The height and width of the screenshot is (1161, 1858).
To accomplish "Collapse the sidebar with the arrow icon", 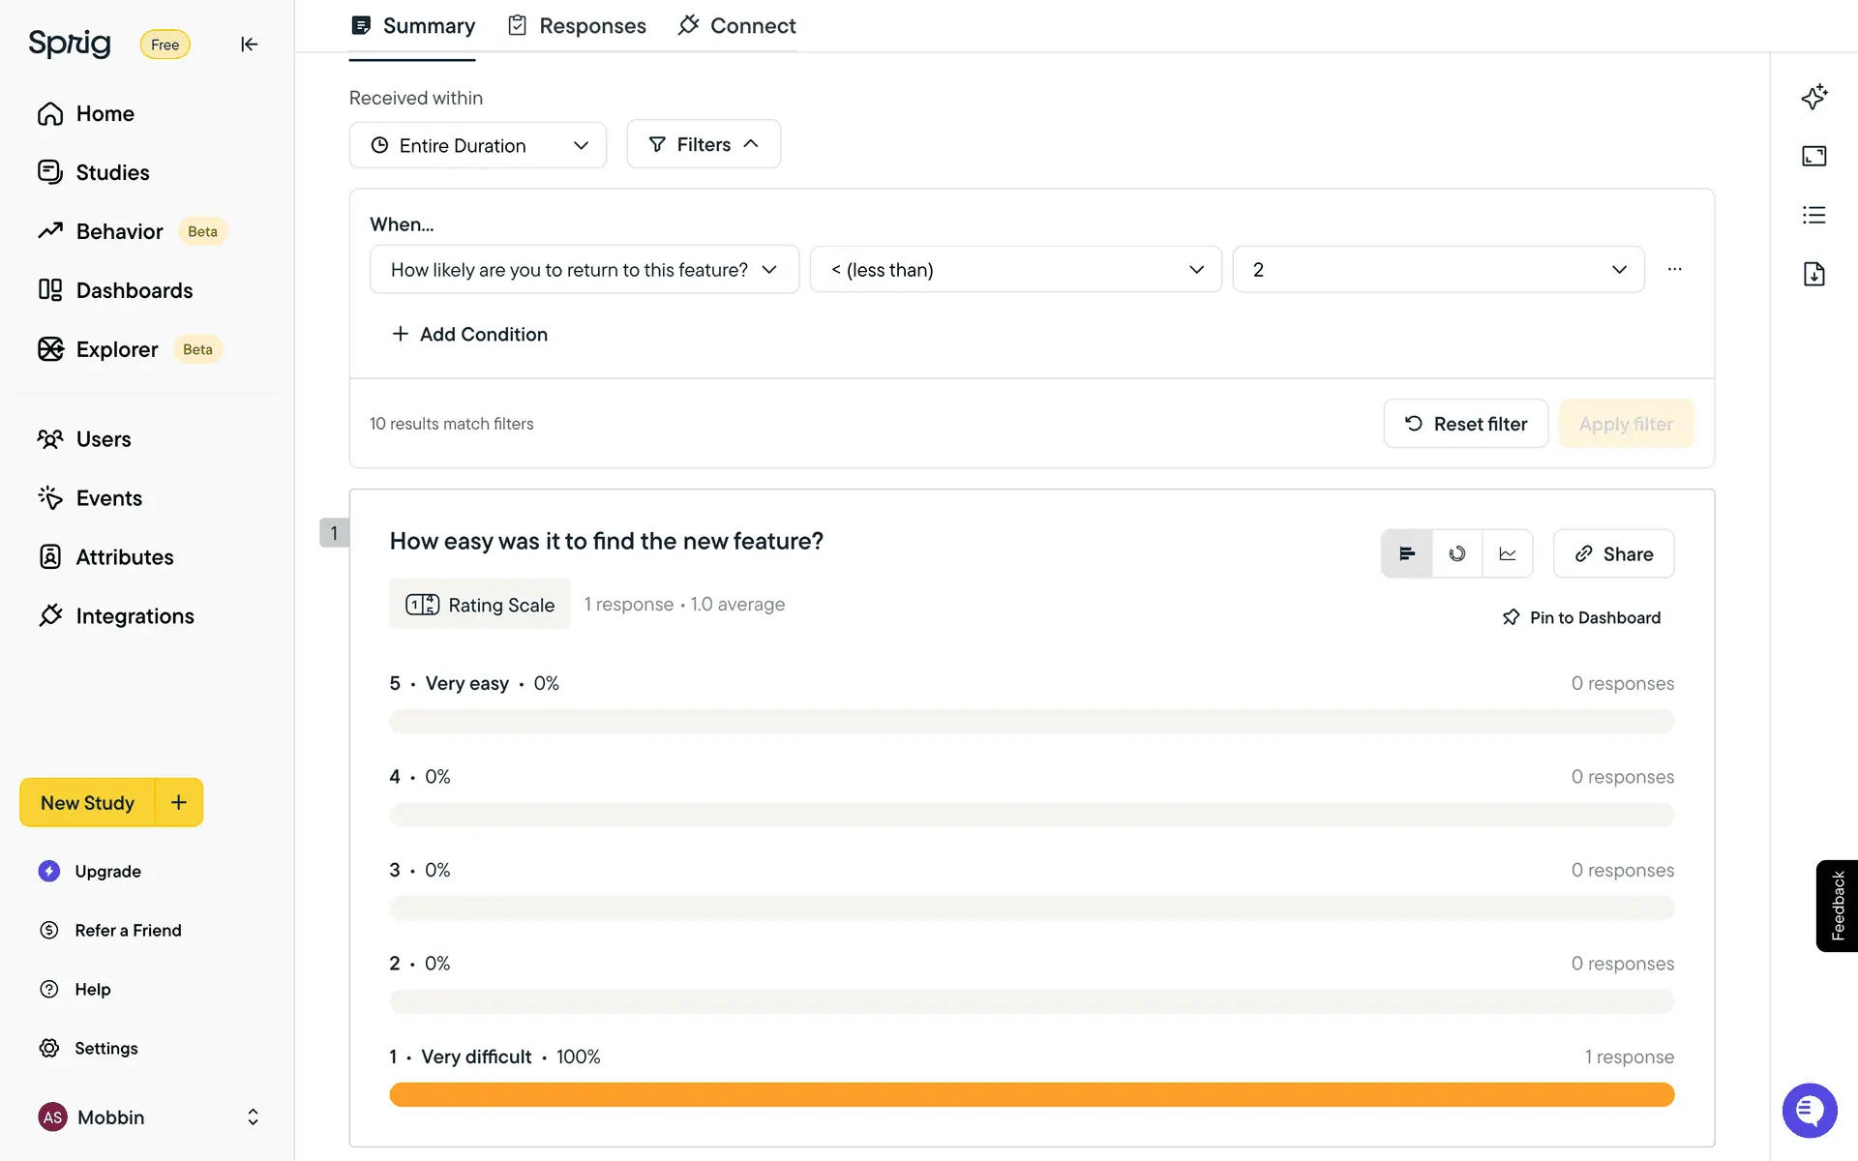I will click(249, 45).
